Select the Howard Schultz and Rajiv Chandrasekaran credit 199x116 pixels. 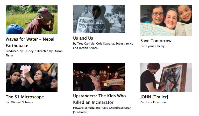(102, 108)
